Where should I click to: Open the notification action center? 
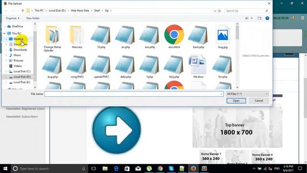coord(300,169)
